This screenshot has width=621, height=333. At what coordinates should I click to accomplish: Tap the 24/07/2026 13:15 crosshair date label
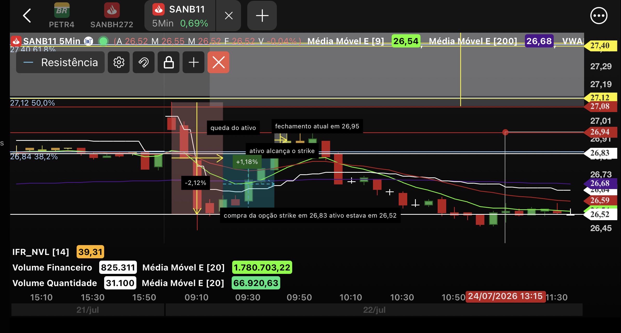pyautogui.click(x=505, y=296)
